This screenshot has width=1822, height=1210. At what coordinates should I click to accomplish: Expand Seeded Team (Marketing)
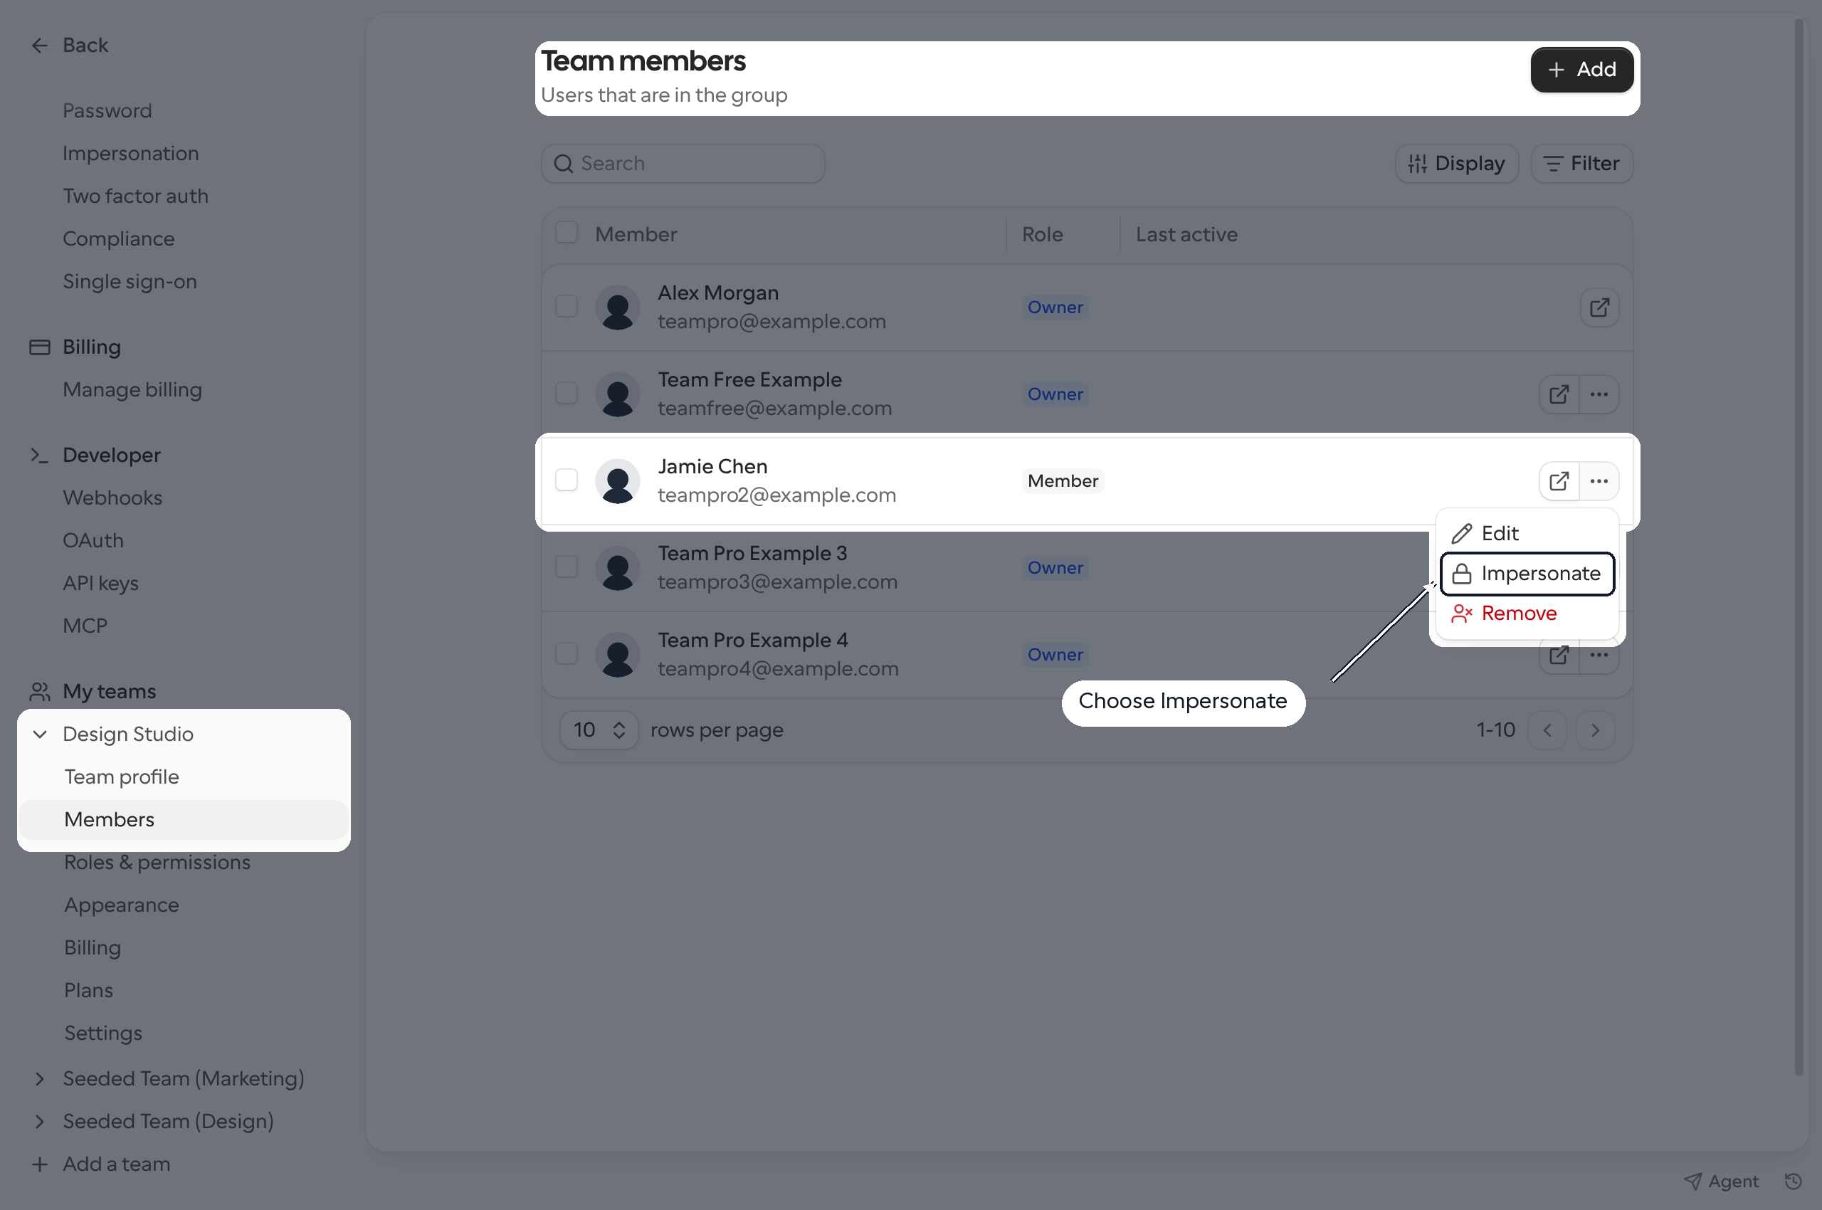pyautogui.click(x=40, y=1079)
